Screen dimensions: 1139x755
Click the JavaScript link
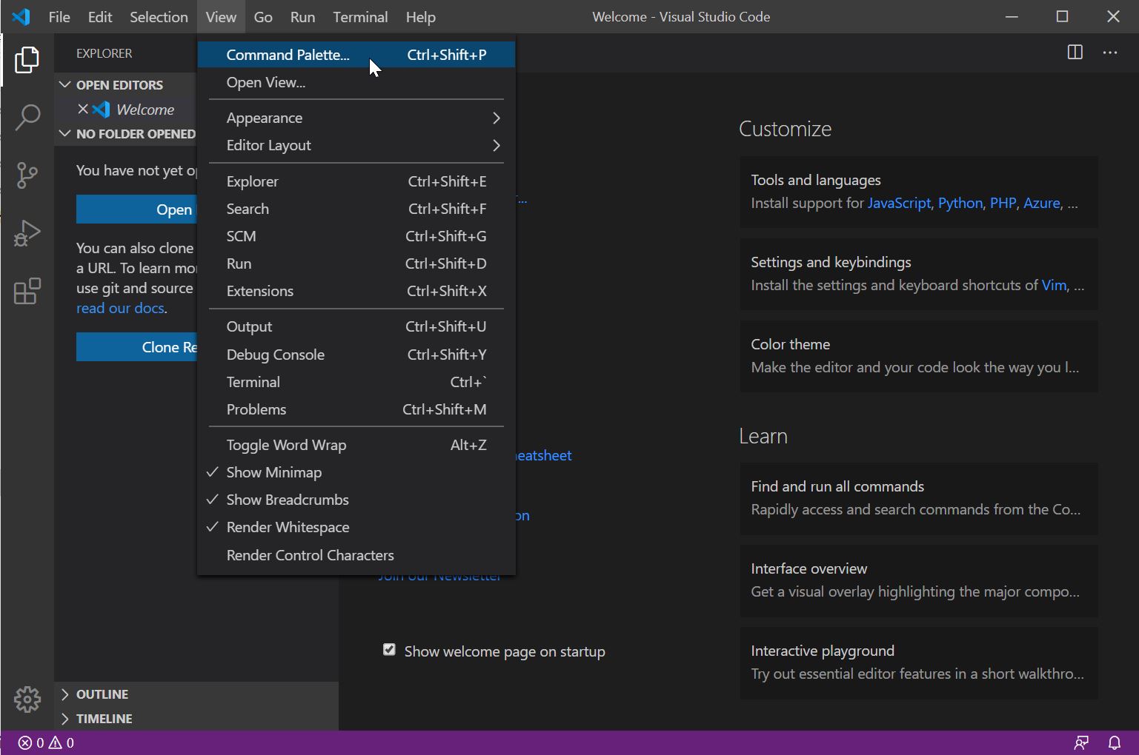point(899,203)
